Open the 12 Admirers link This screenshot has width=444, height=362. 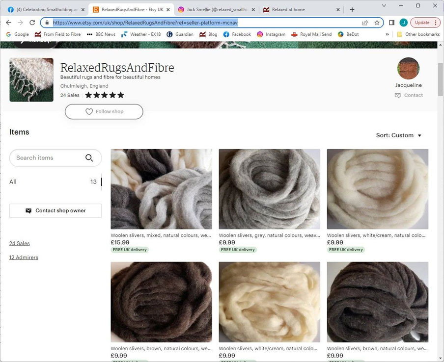[x=24, y=258]
